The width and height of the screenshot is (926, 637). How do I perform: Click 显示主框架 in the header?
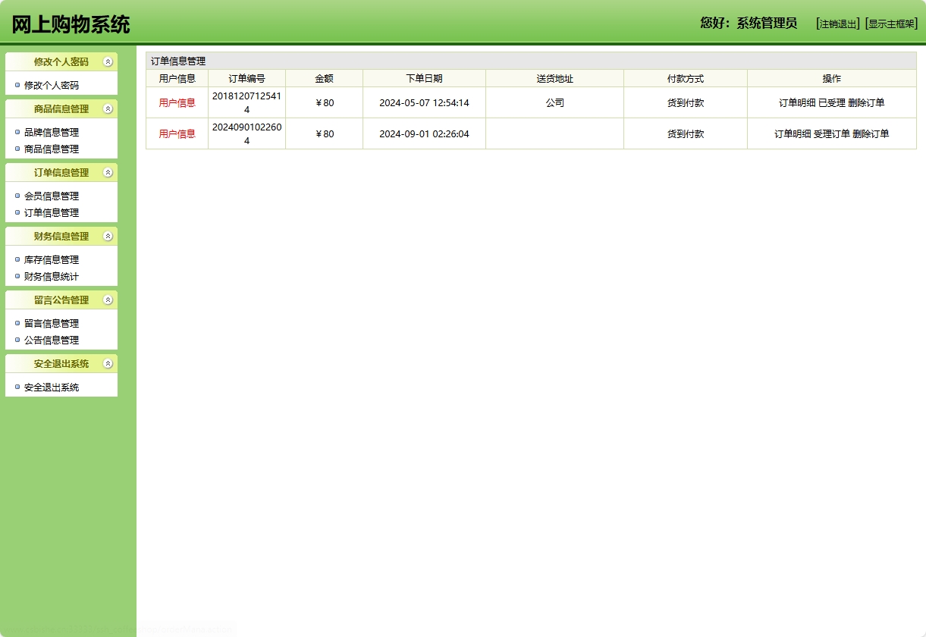pos(891,24)
